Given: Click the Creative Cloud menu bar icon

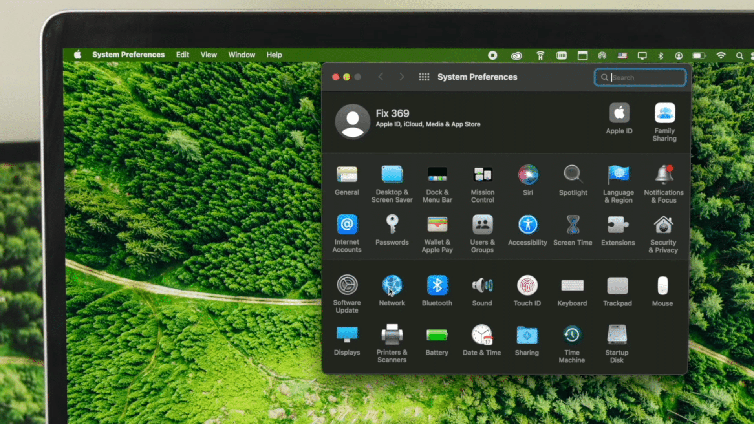Looking at the screenshot, I should (516, 56).
